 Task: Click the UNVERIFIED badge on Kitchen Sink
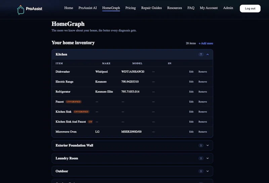point(81,112)
